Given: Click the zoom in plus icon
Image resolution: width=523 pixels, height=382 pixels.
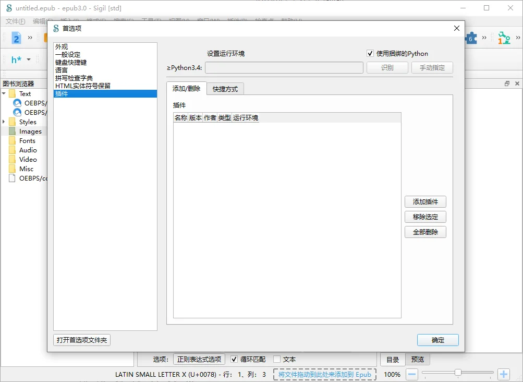Looking at the screenshot, I should (504, 374).
